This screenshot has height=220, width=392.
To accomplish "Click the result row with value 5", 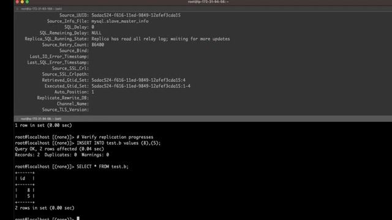I will (x=24, y=196).
